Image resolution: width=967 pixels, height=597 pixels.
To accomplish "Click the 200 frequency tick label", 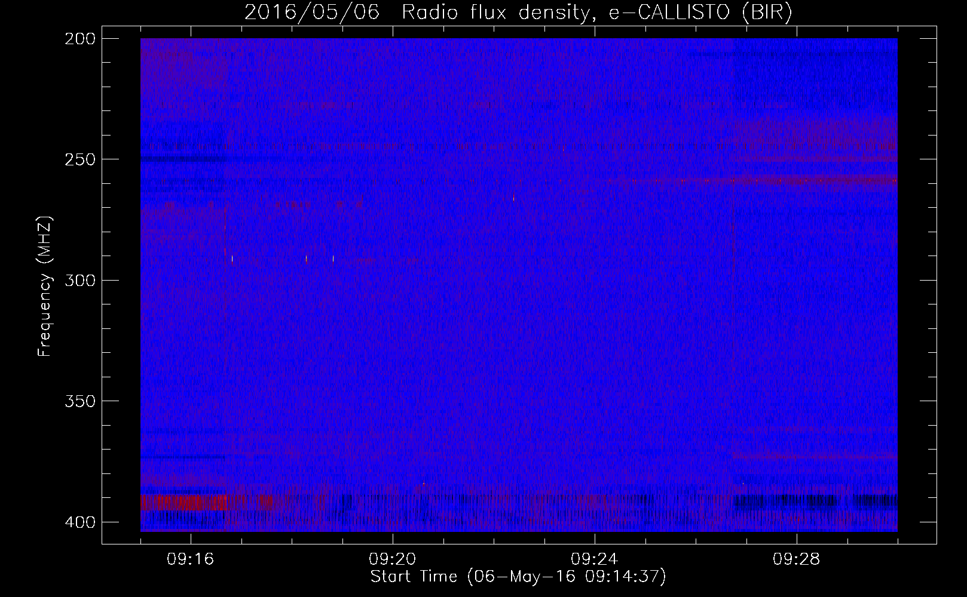I will (79, 38).
